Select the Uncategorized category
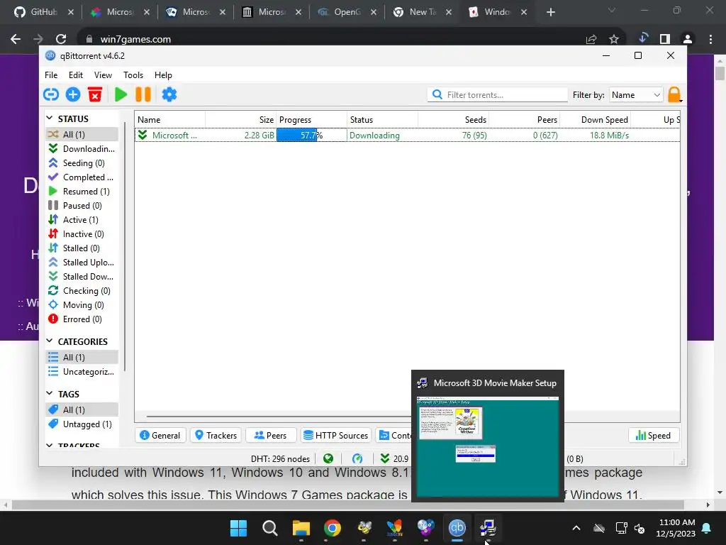726x545 pixels. pyautogui.click(x=82, y=372)
